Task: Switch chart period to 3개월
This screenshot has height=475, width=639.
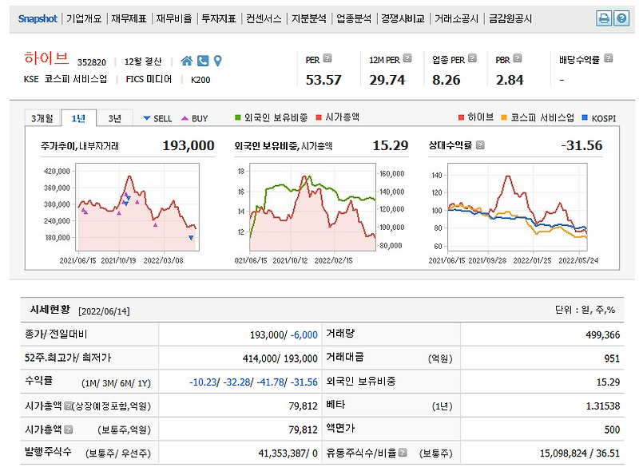Action: tap(42, 118)
